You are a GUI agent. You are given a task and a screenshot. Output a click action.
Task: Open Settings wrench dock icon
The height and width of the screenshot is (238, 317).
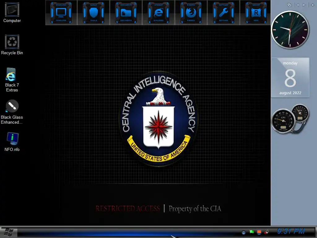224,12
